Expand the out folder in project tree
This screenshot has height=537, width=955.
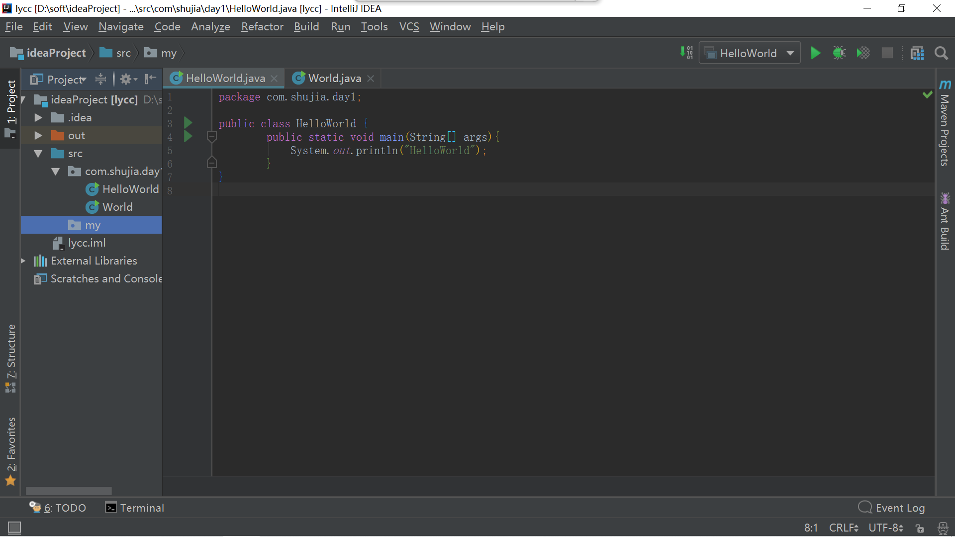tap(38, 136)
